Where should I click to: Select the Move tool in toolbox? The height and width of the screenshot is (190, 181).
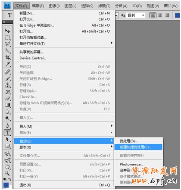(x=7, y=31)
